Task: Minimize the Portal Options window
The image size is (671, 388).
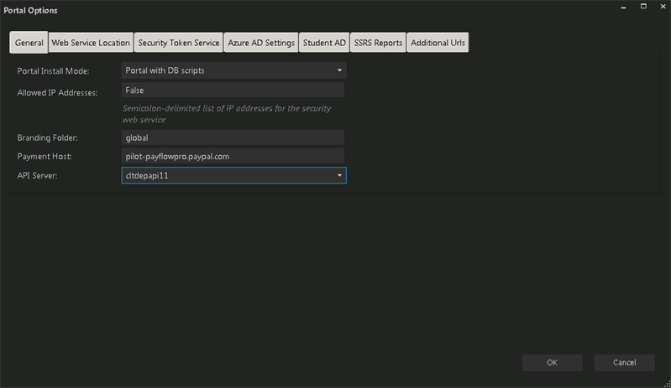Action: tap(621, 8)
